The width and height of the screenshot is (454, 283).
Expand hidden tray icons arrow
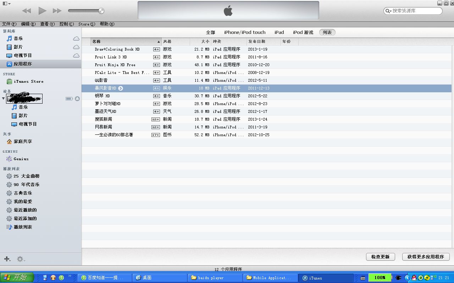(408, 278)
